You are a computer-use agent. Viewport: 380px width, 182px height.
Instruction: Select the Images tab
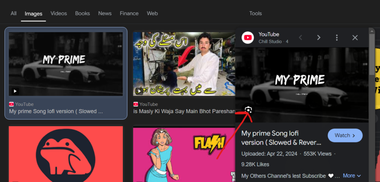(33, 14)
